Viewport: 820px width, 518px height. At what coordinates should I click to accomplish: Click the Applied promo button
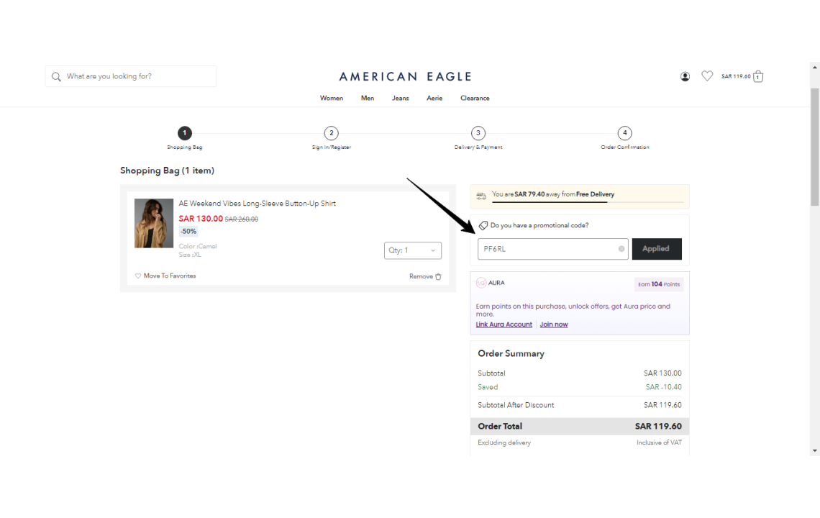point(657,249)
